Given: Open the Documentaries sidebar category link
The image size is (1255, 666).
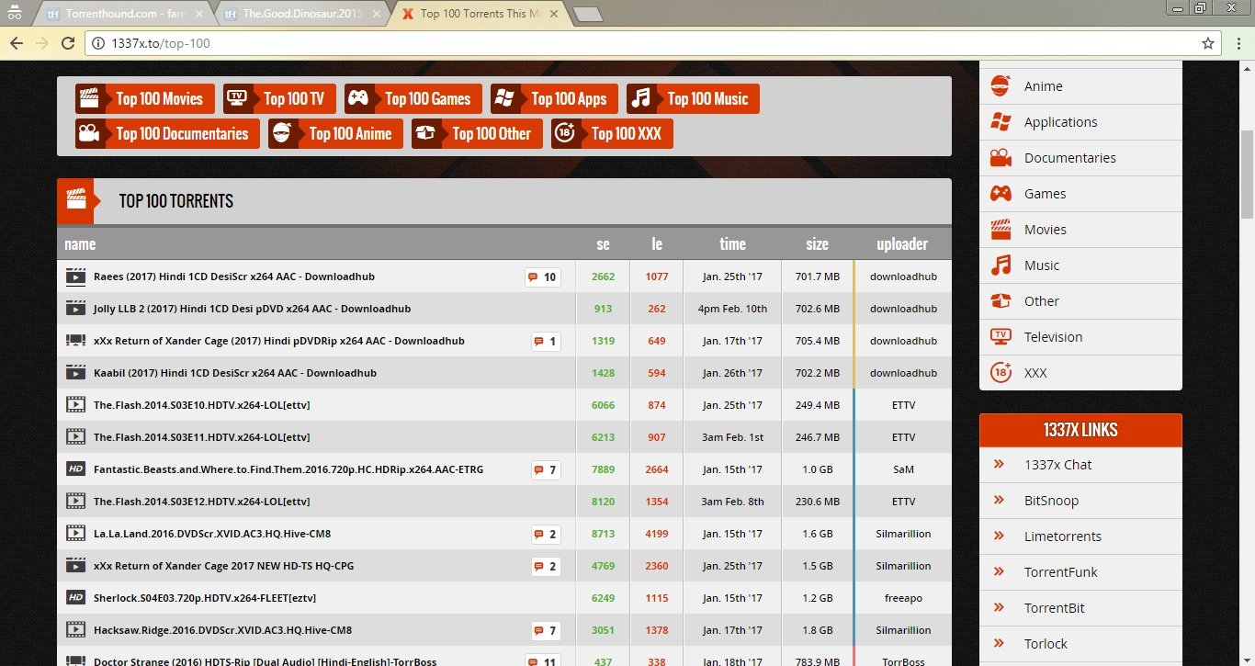Looking at the screenshot, I should [1069, 158].
